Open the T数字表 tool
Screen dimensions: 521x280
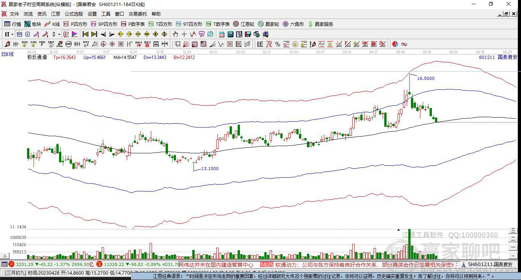point(218,24)
